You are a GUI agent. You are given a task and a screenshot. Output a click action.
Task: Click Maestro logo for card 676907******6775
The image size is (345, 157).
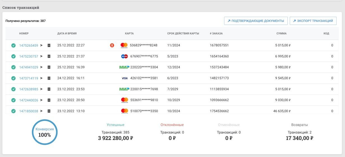tap(124, 56)
